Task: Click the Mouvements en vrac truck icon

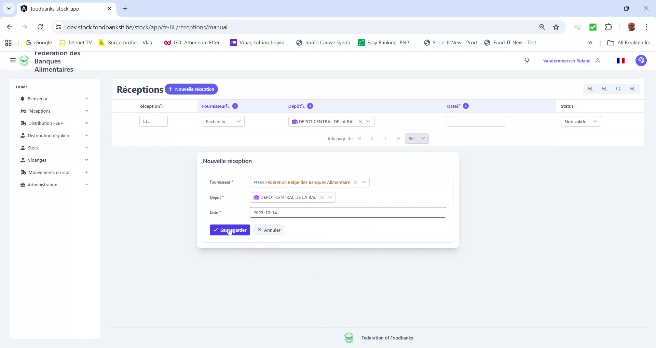Action: [x=23, y=172]
